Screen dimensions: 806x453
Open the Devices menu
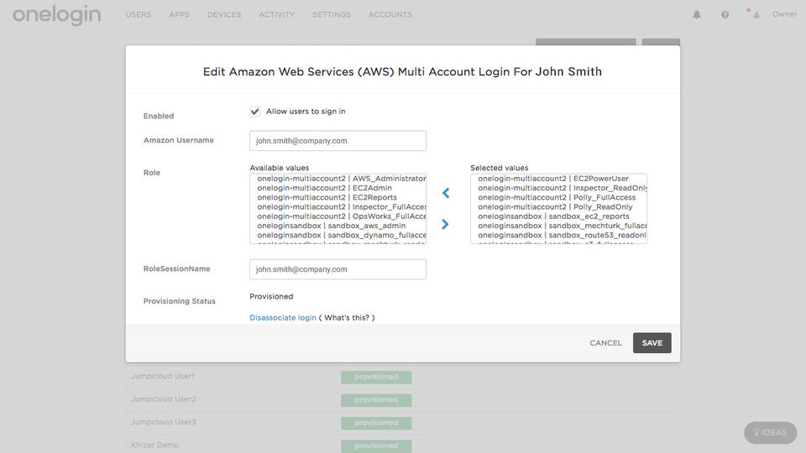223,15
